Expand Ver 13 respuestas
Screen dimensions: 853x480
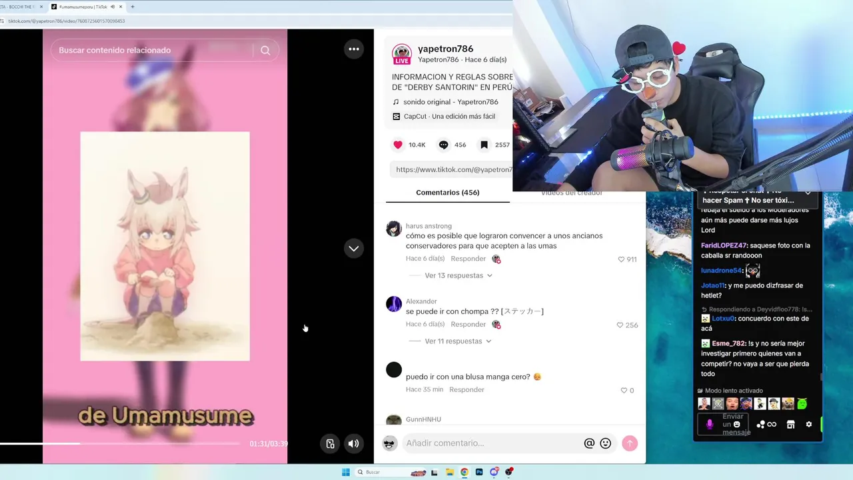(458, 275)
